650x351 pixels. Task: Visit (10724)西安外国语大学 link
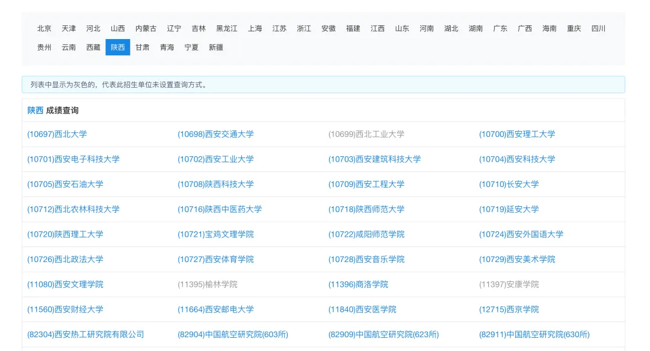(521, 234)
